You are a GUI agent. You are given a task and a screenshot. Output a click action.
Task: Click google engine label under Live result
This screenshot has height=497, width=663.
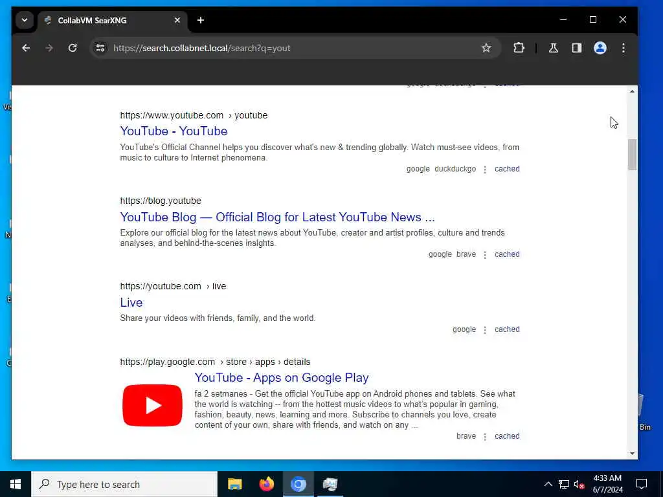pyautogui.click(x=464, y=329)
